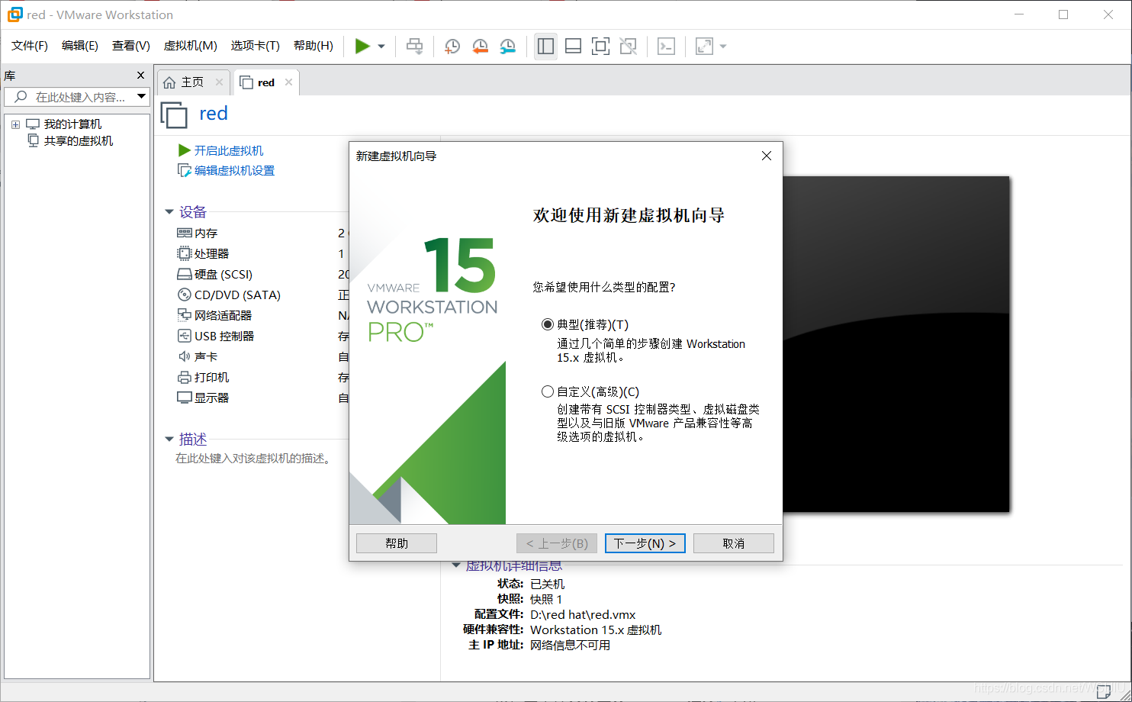Close the red tab
The height and width of the screenshot is (702, 1132).
pos(288,82)
